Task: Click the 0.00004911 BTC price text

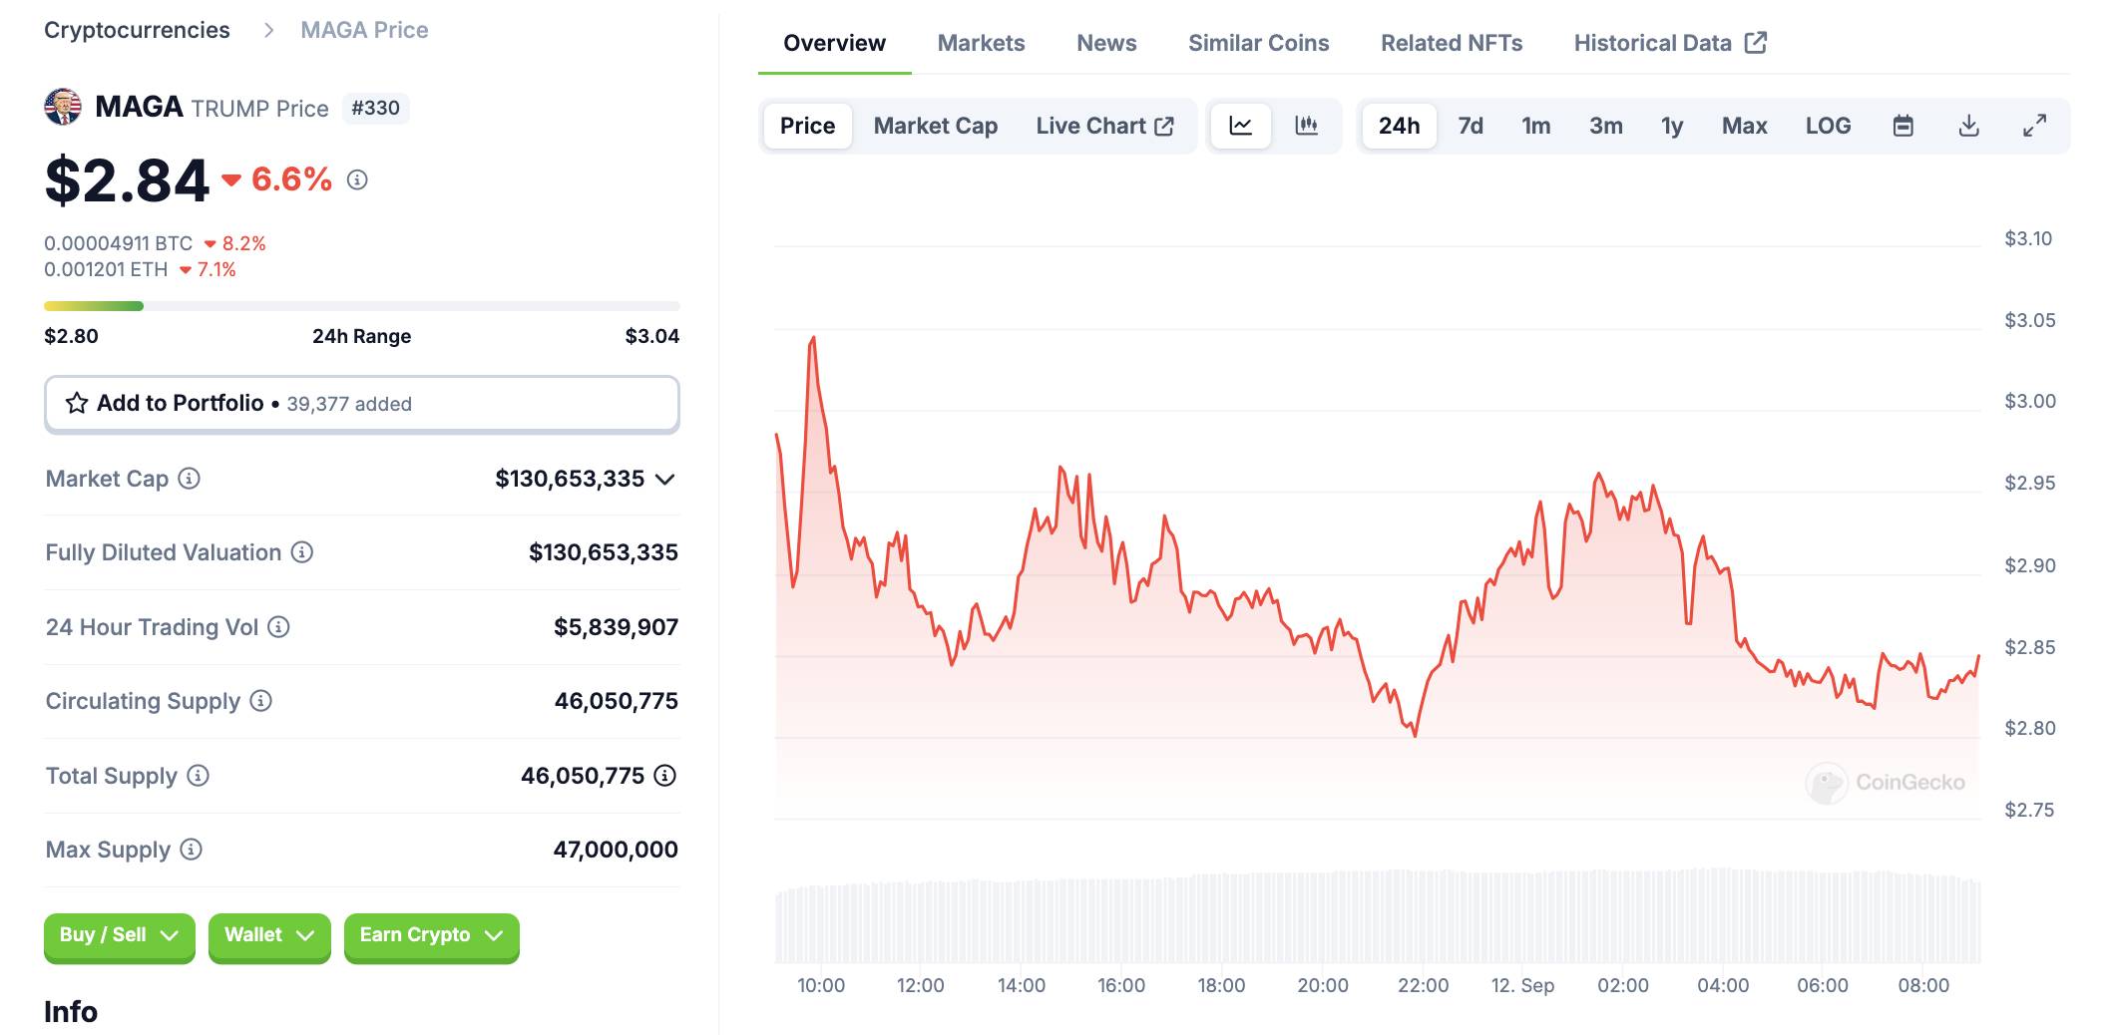Action: [x=119, y=243]
